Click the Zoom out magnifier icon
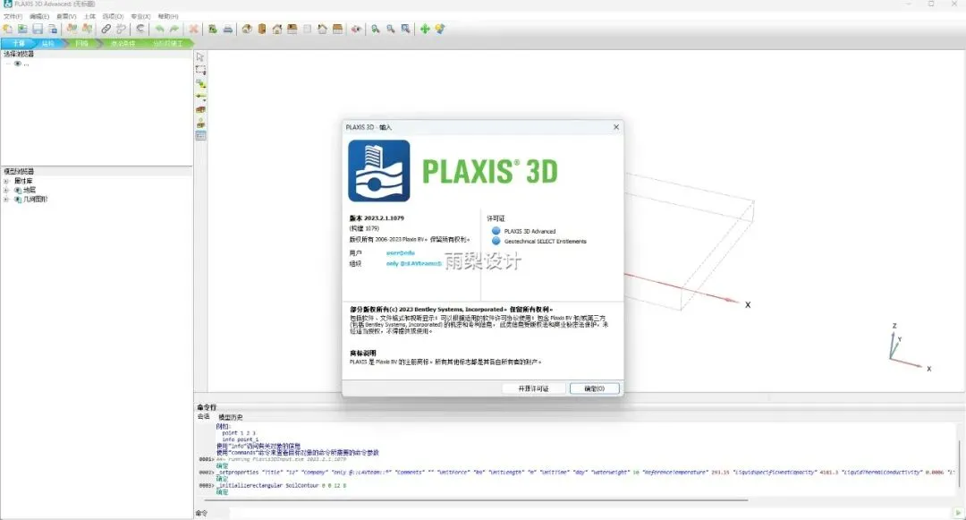Image resolution: width=966 pixels, height=520 pixels. [391, 29]
